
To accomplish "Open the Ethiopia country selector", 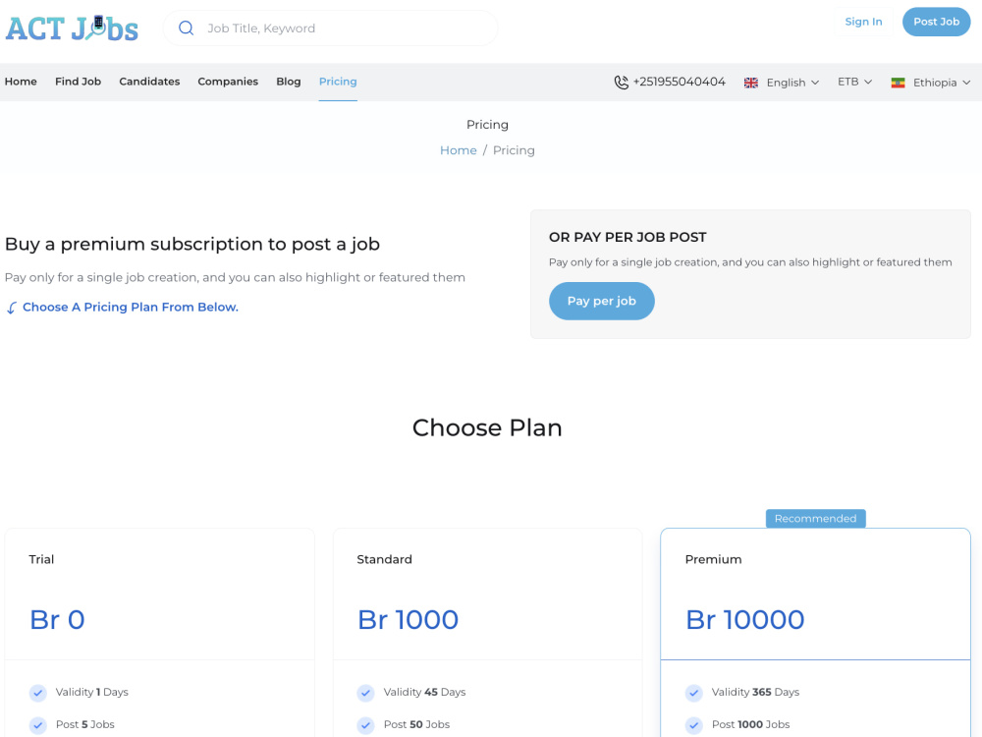I will click(x=931, y=83).
